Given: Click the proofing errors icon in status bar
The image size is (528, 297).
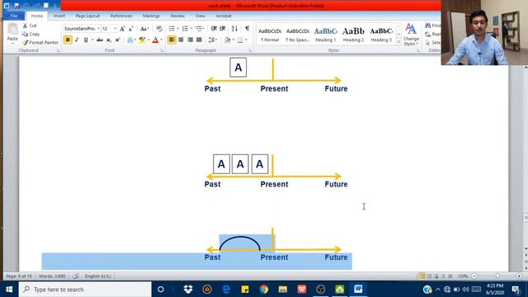Looking at the screenshot, I should point(75,276).
